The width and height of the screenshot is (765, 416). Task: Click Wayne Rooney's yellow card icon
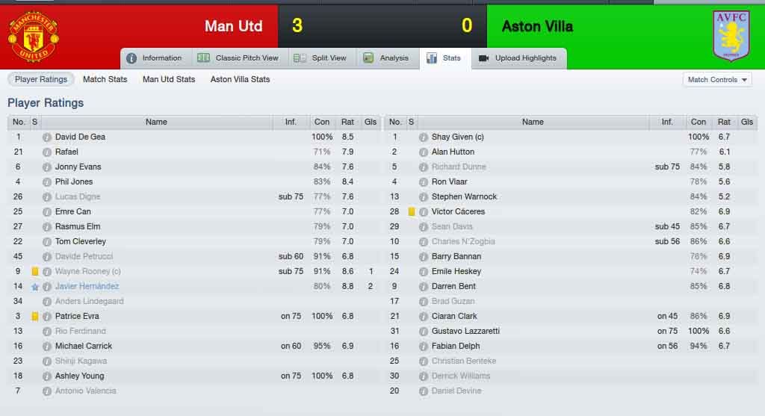34,272
